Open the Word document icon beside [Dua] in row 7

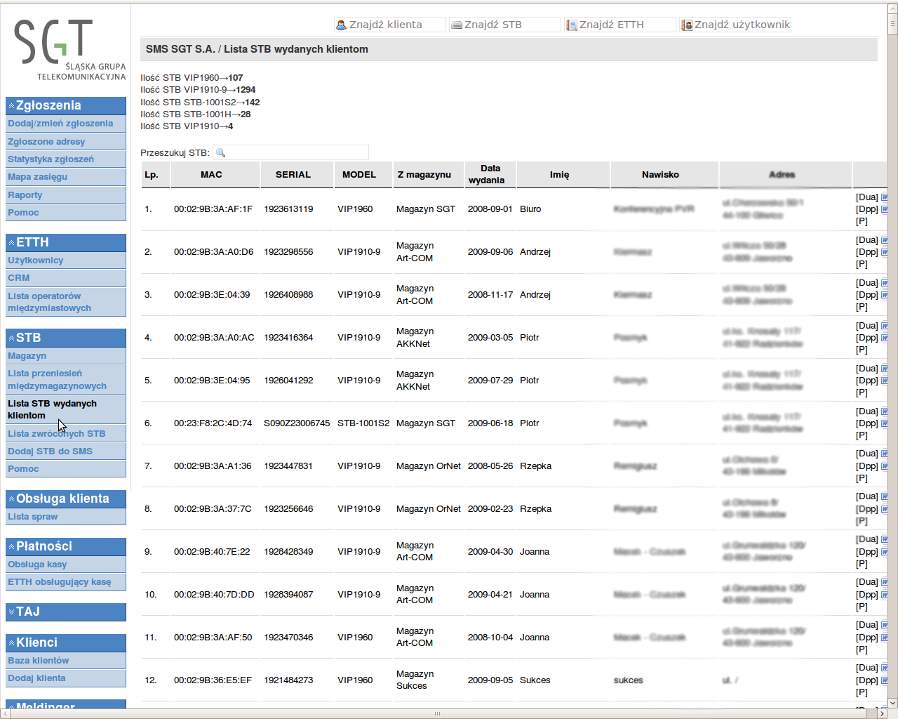(884, 454)
